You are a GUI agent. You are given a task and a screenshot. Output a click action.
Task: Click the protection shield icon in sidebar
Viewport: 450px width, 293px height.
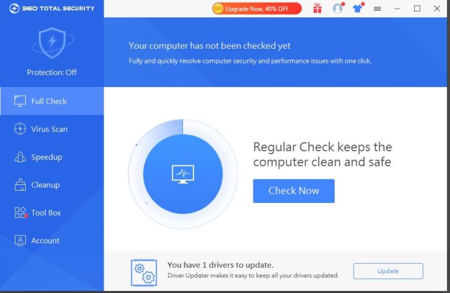coord(52,43)
